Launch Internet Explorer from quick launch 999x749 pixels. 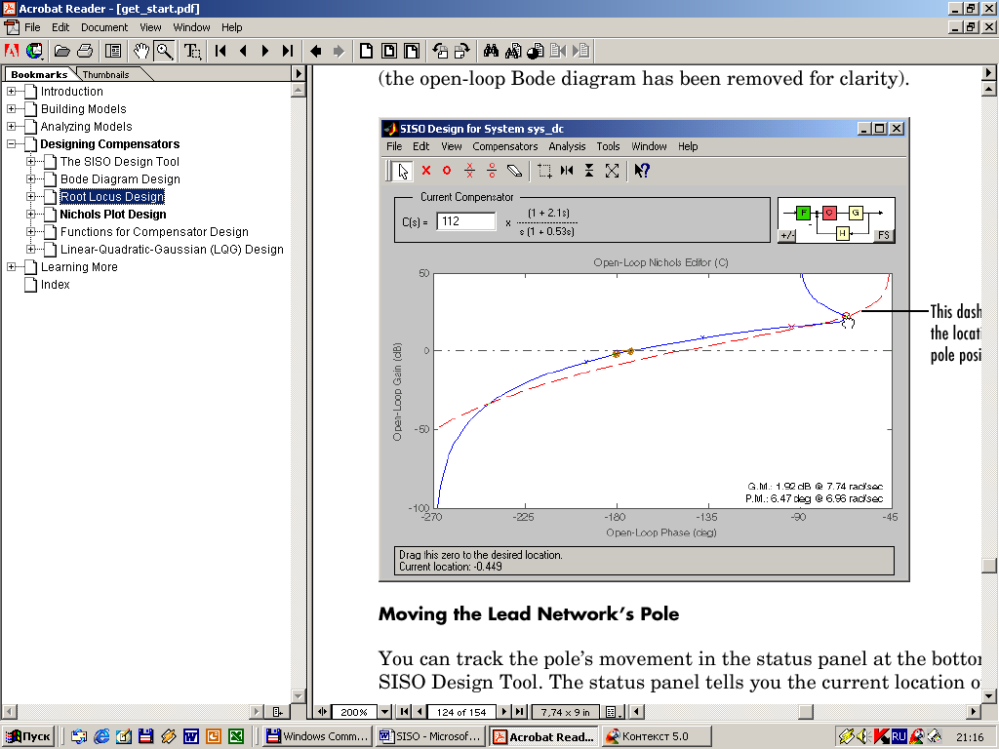point(101,736)
